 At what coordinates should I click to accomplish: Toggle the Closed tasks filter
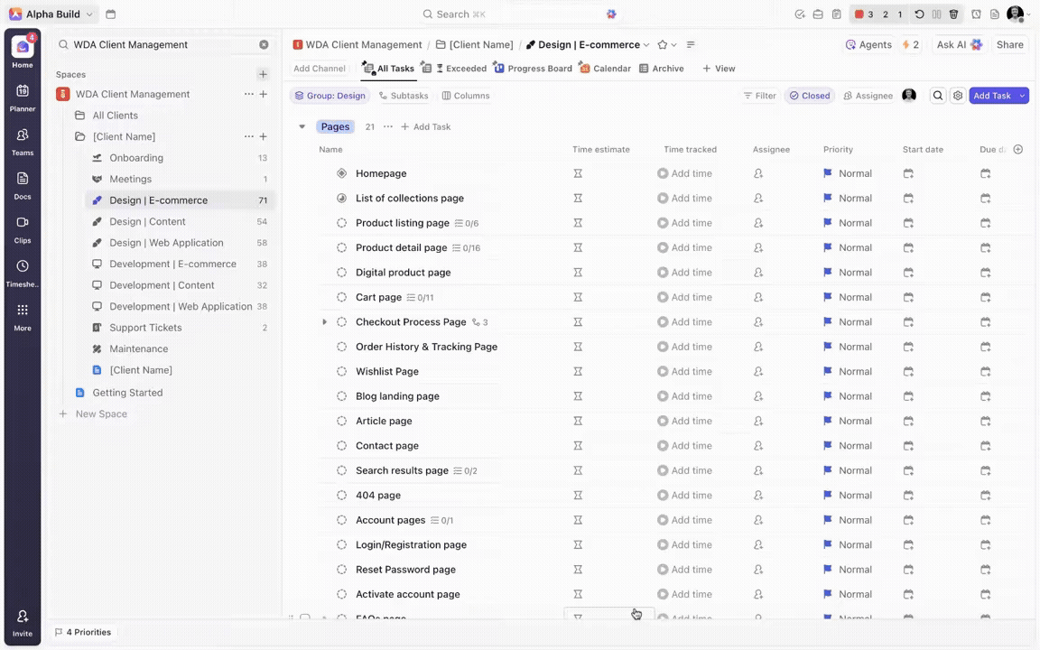[808, 96]
